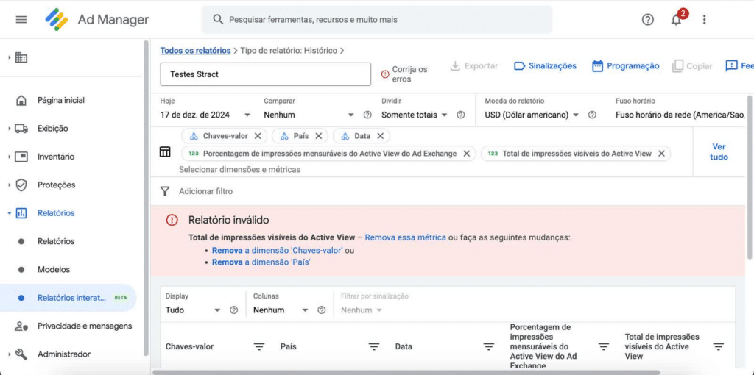Select Modelos in the sidebar
Screen dimensions: 754x375
(x=54, y=270)
